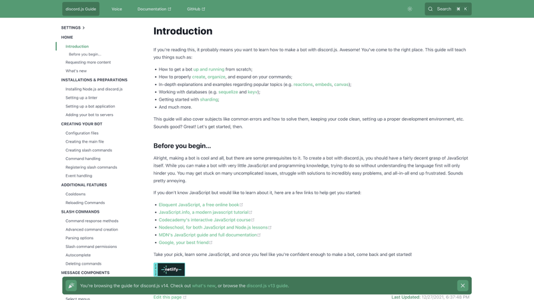Select Introduction in the sidebar
The image size is (534, 300).
77,46
